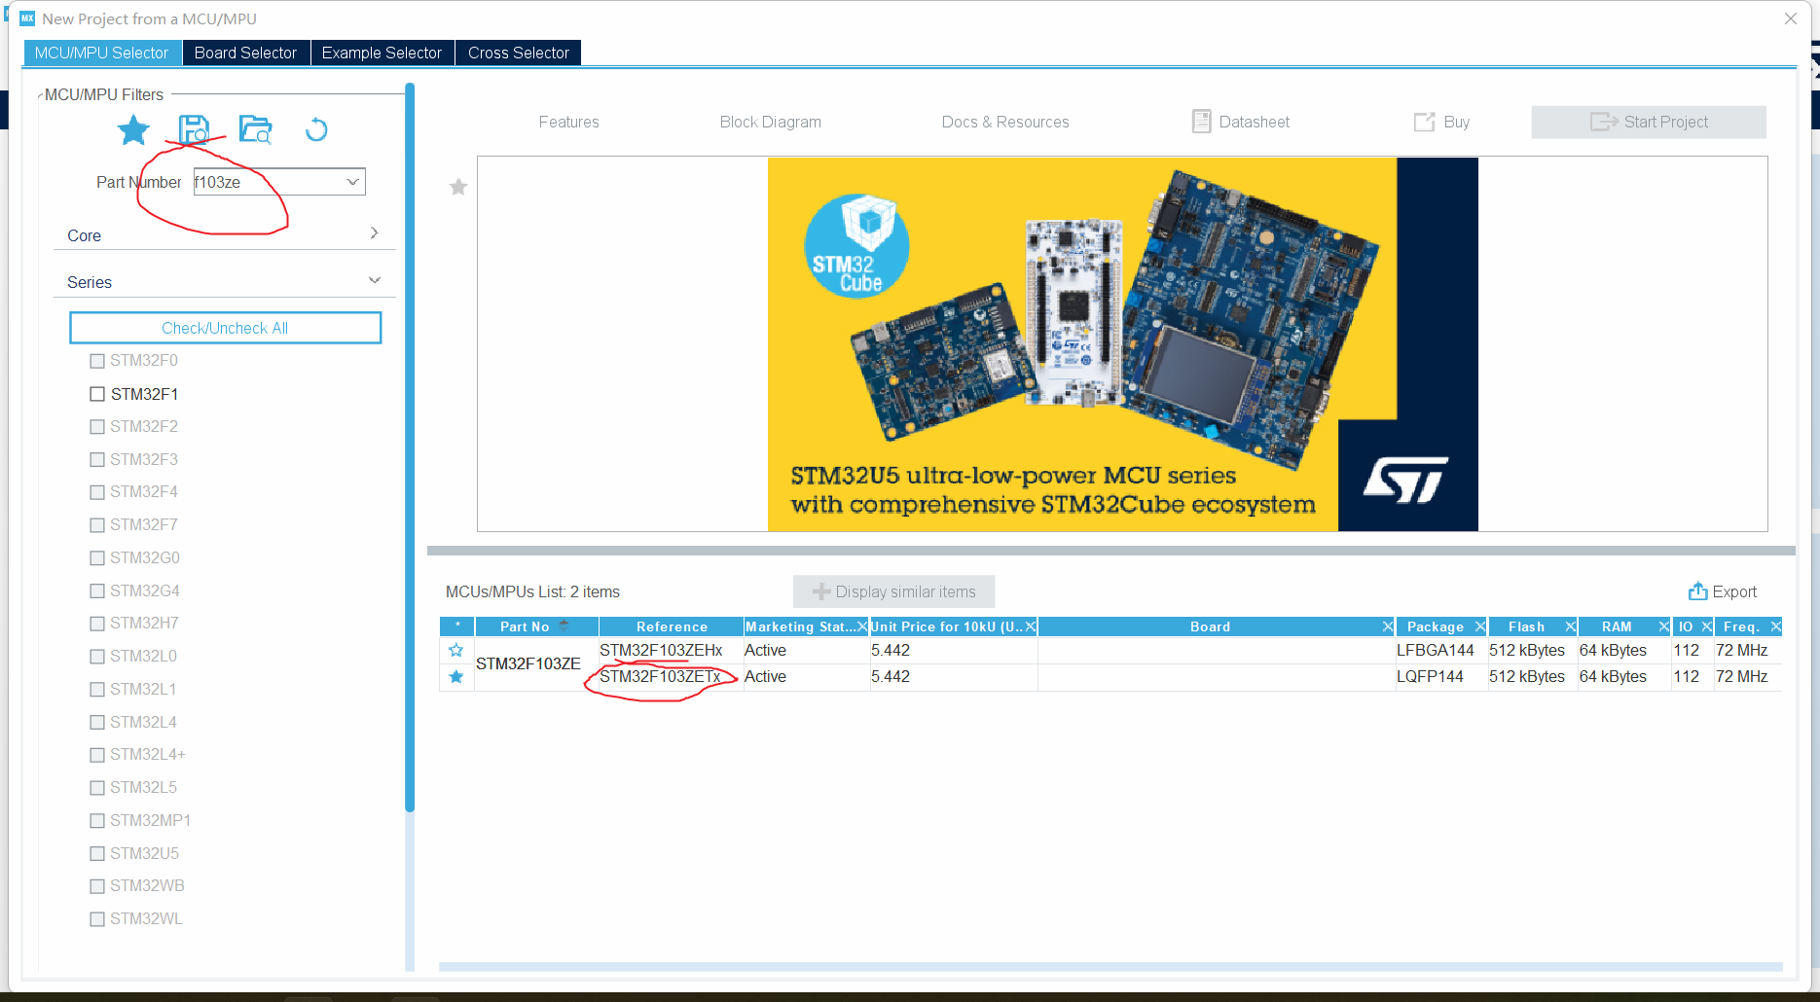Toggle favorite star for STM32F103ZEHx row

click(455, 650)
